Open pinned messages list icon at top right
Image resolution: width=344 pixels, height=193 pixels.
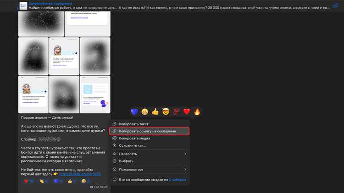335,5
